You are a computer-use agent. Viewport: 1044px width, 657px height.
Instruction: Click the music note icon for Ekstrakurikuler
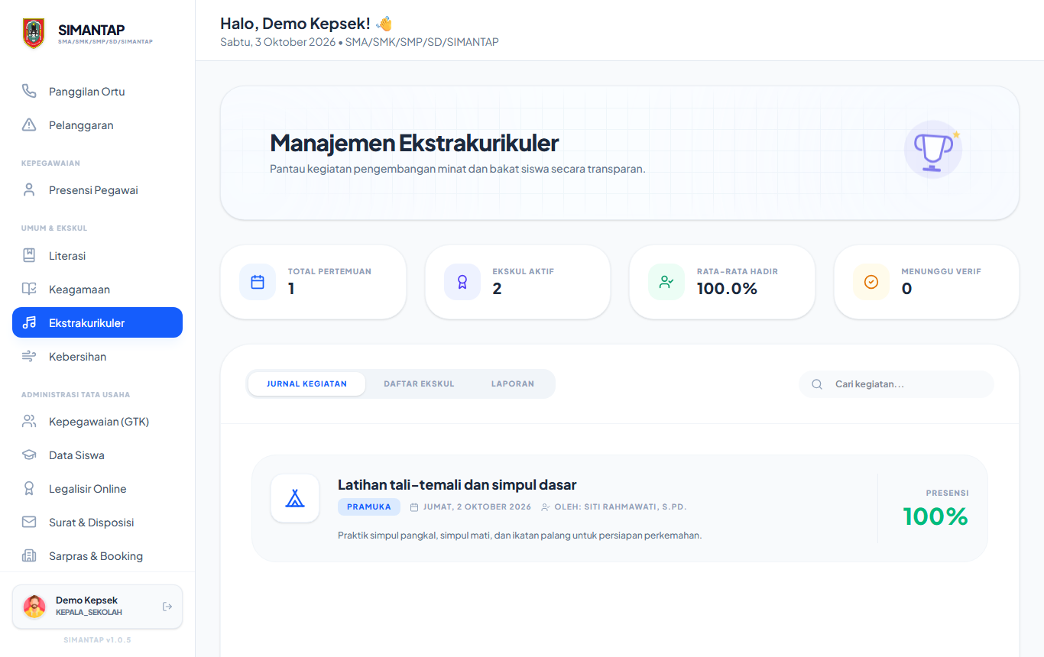29,323
